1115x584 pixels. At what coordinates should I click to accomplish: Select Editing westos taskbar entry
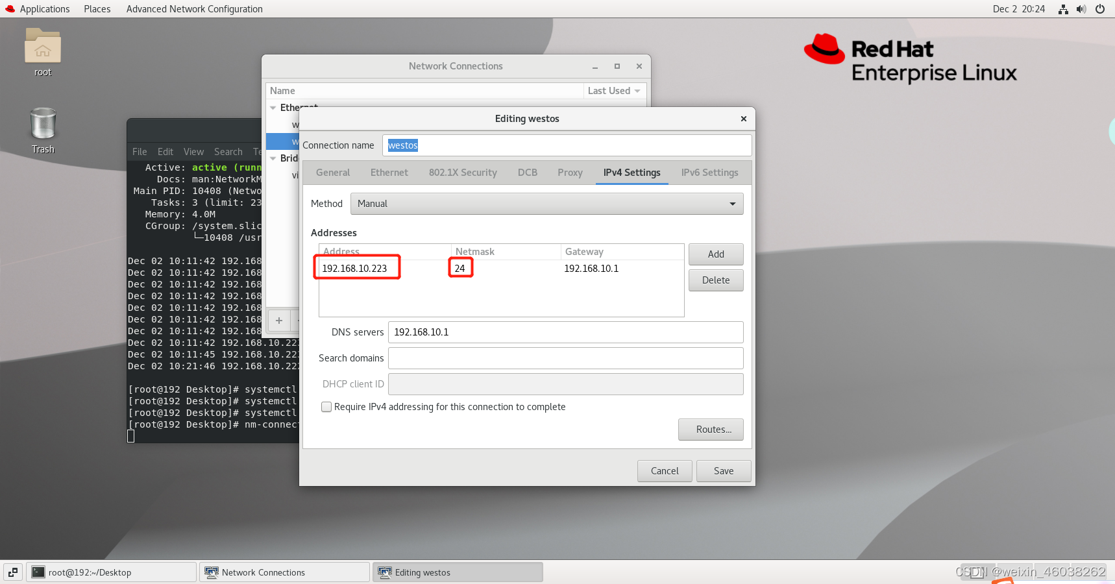pyautogui.click(x=458, y=572)
